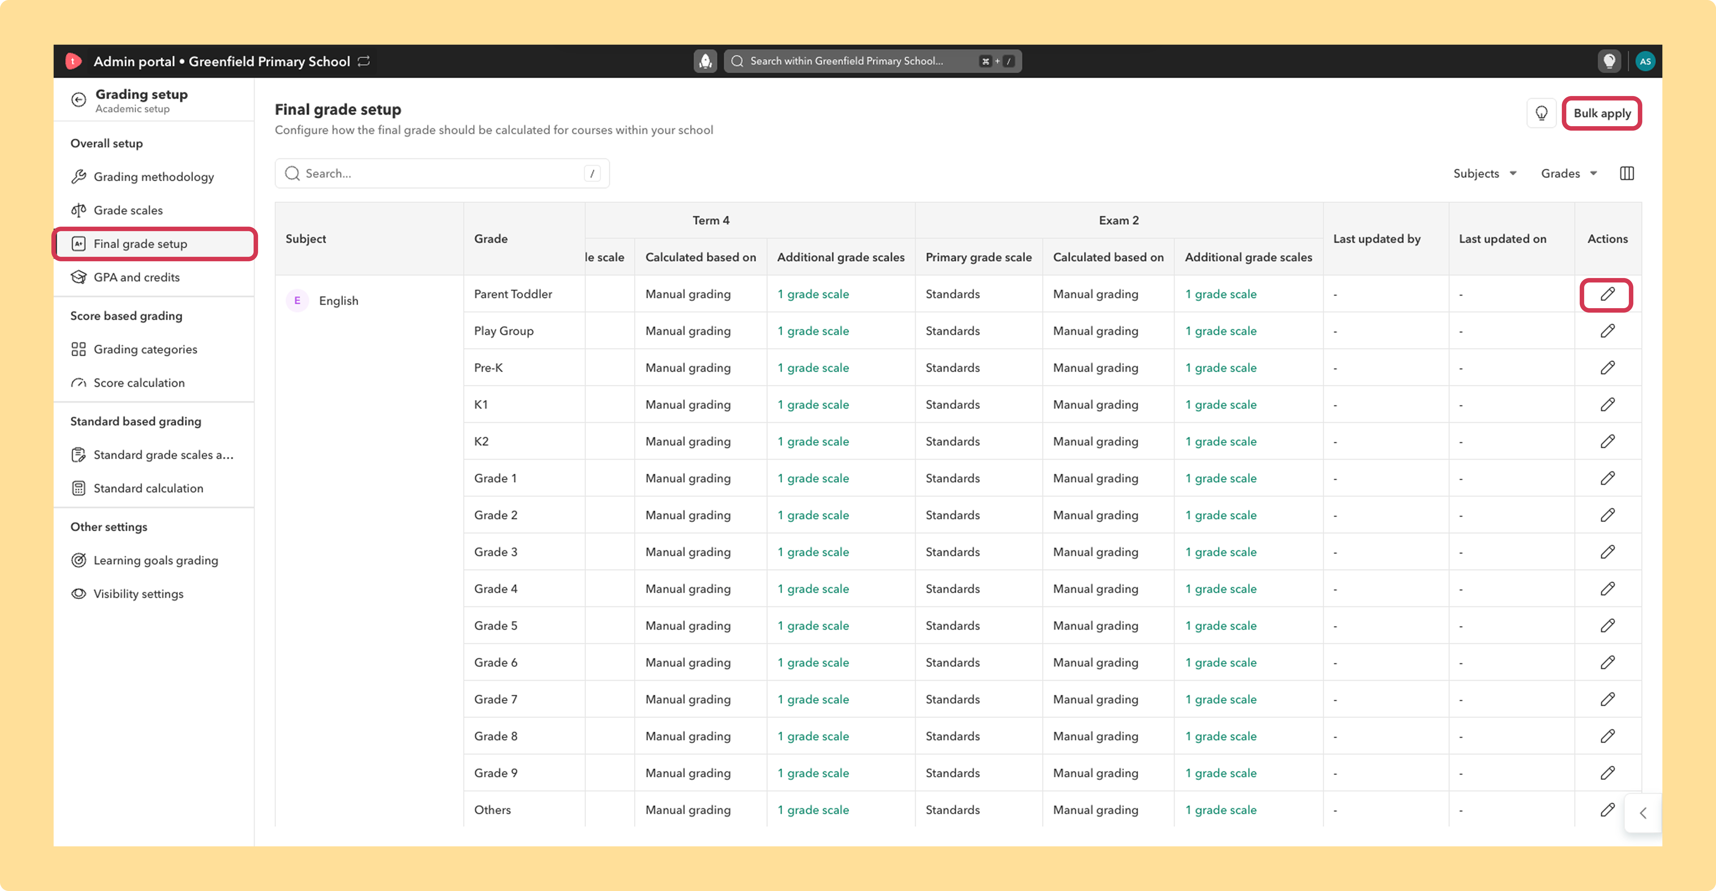Click the pencil icon for the Others row
1716x891 pixels.
(1607, 810)
